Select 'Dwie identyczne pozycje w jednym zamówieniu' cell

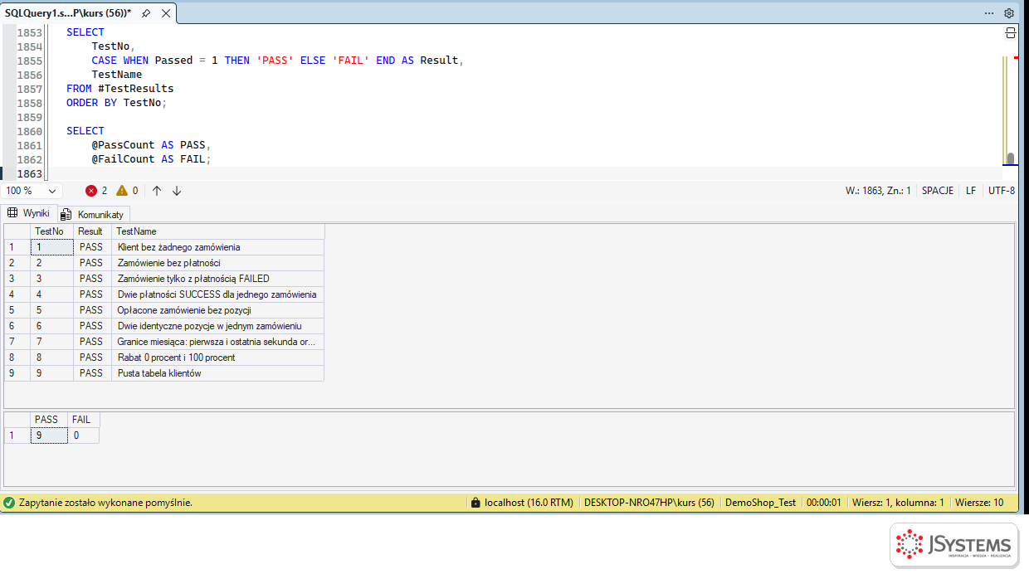(x=217, y=326)
